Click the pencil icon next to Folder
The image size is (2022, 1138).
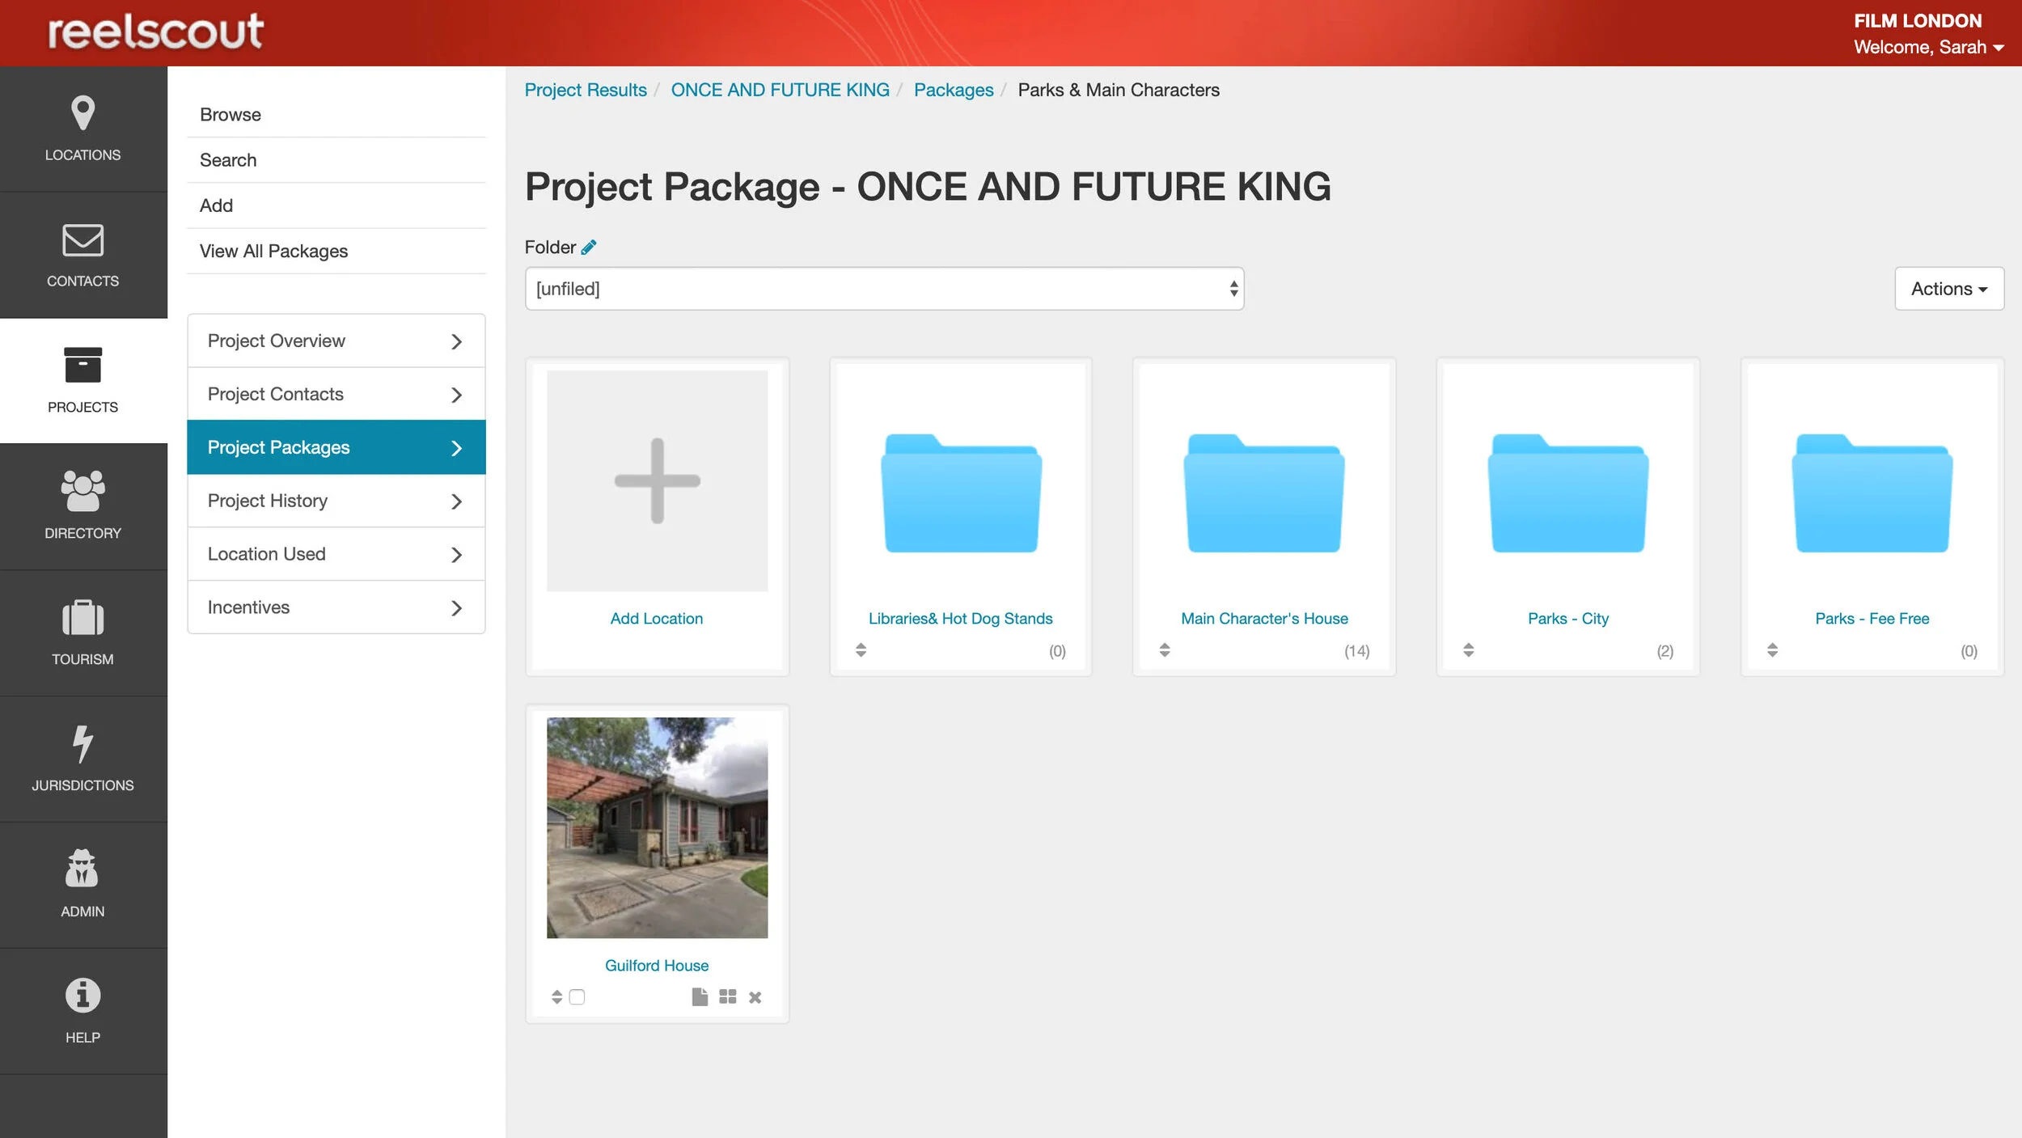tap(589, 247)
